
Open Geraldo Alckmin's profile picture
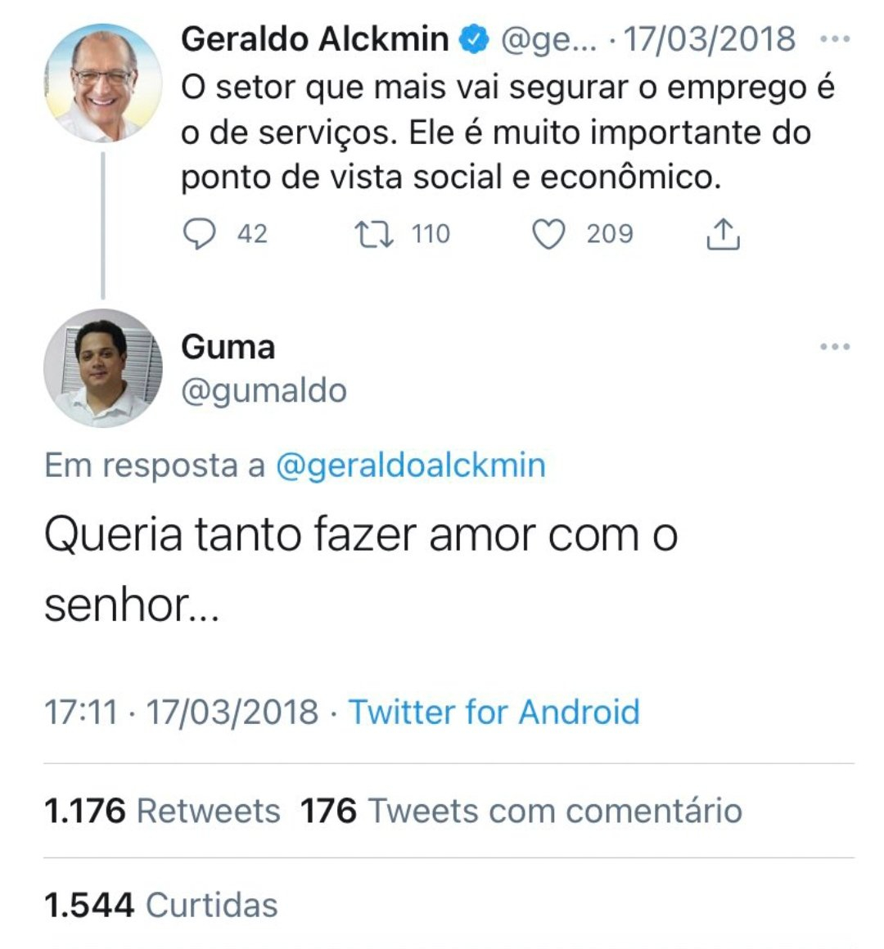click(x=102, y=83)
